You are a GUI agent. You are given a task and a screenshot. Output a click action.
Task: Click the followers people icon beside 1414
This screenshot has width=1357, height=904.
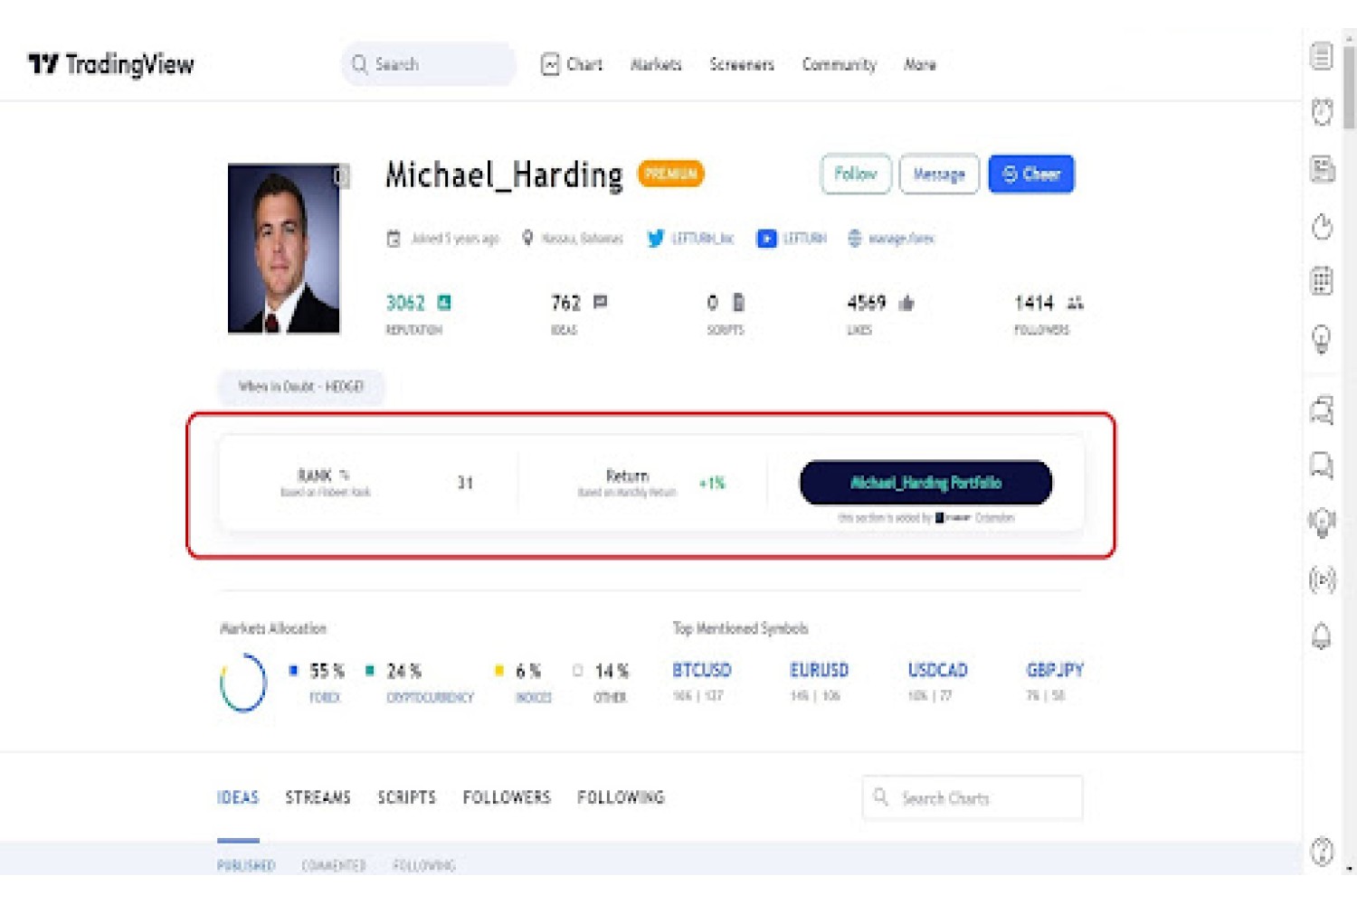(1075, 303)
